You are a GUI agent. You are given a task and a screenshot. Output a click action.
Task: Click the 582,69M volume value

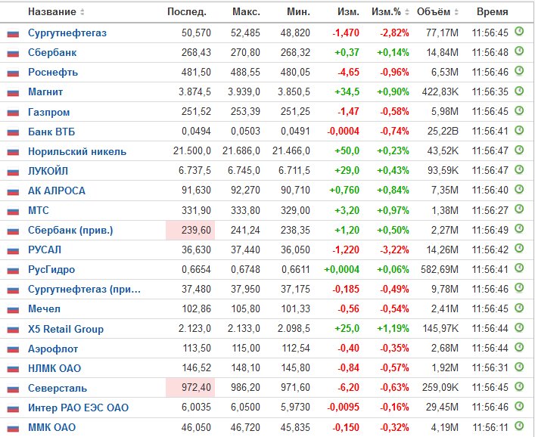tap(440, 270)
